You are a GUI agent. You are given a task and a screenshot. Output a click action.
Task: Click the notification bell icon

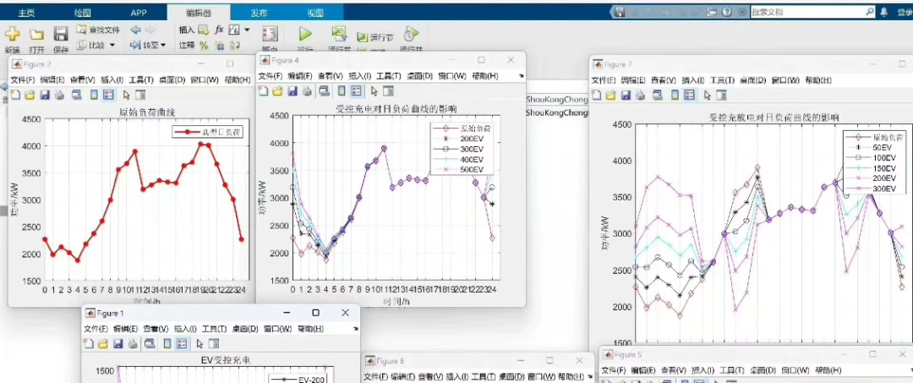884,12
